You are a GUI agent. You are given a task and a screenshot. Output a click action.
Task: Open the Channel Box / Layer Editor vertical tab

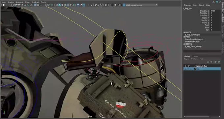(x=223, y=12)
